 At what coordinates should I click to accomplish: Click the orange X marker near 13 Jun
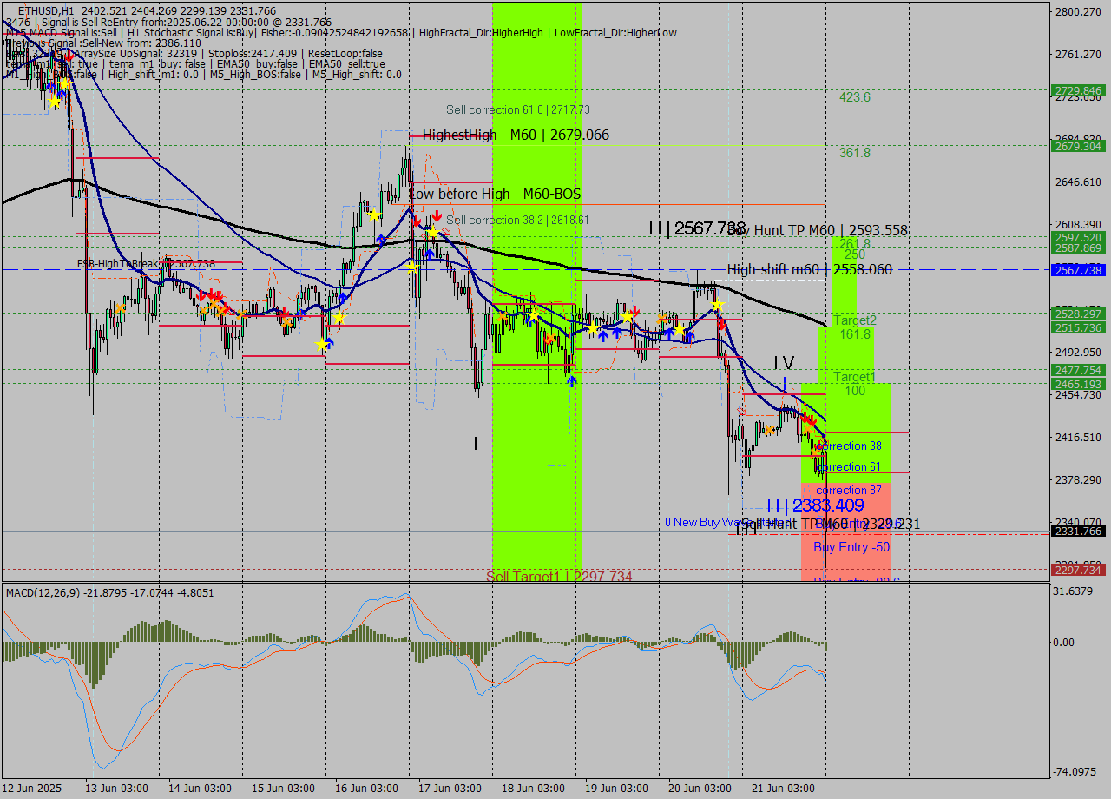120,308
